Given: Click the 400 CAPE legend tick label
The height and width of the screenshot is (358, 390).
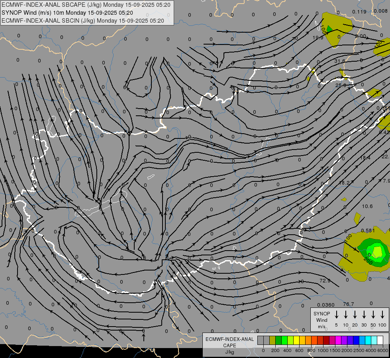Looking at the screenshot, I should click(287, 350).
